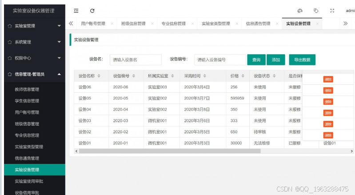Delete the 设备04 row
355x195 pixels.
(x=328, y=102)
